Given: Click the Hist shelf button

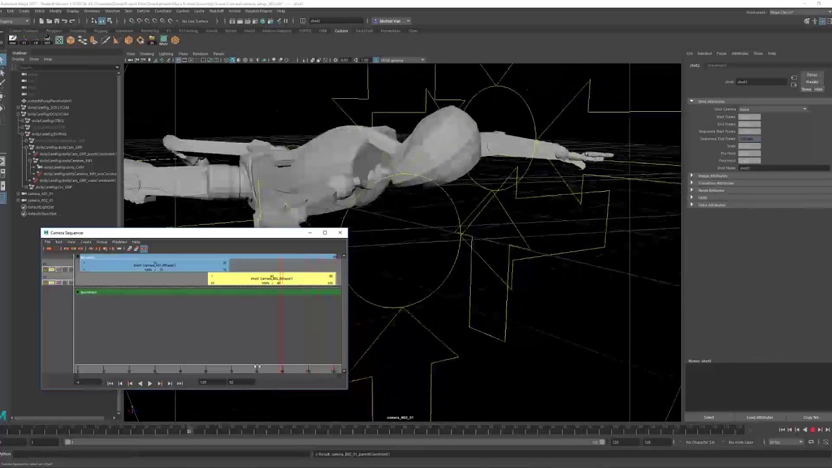Looking at the screenshot, I should tap(12, 40).
